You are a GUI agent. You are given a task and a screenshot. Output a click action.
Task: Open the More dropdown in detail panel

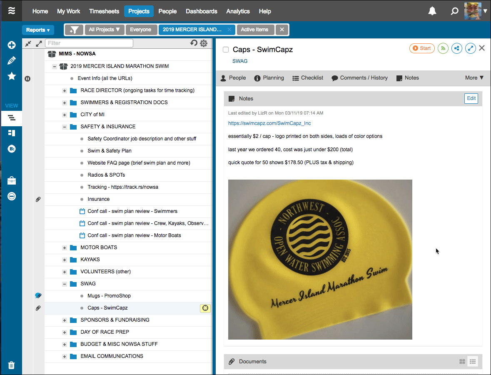point(474,77)
